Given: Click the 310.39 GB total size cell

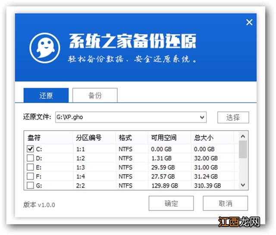Looking at the screenshot, I should (x=207, y=185).
